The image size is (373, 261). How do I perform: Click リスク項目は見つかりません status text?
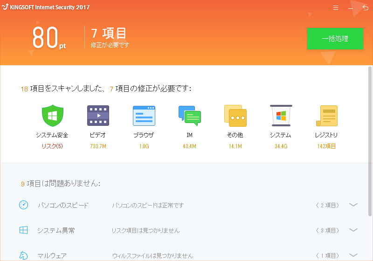click(145, 230)
